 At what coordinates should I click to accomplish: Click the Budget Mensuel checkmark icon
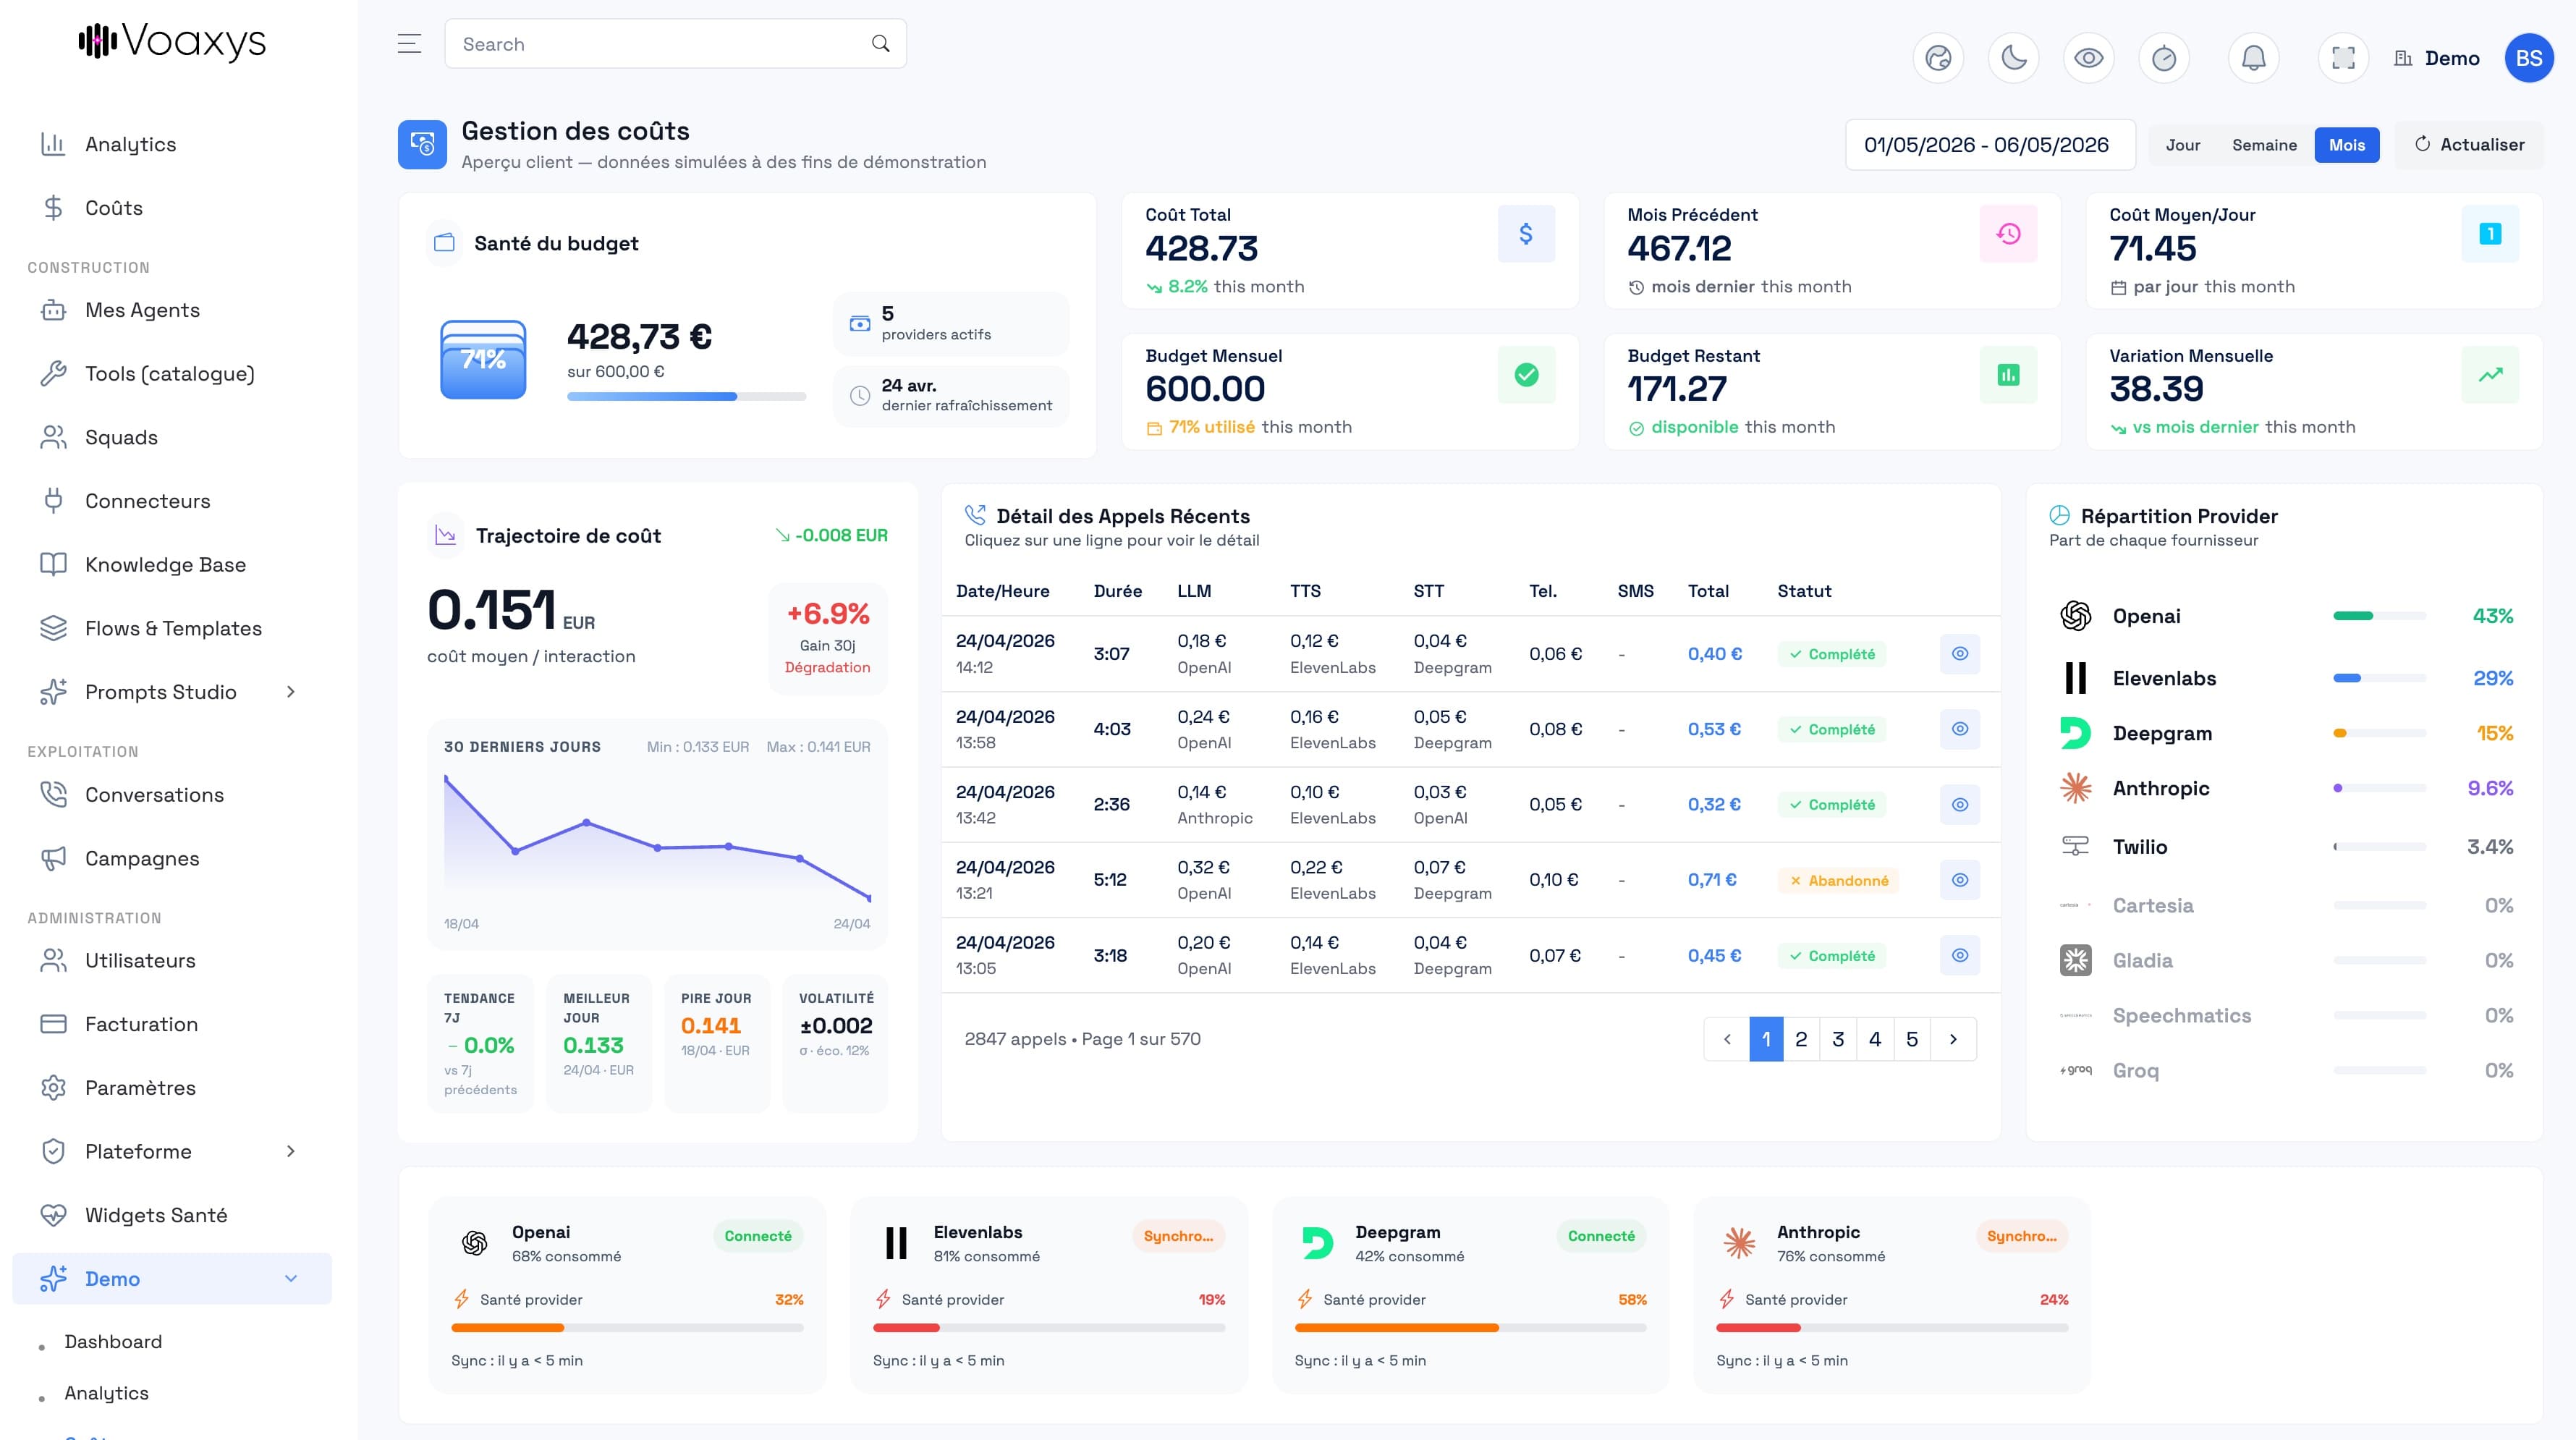pyautogui.click(x=1526, y=375)
